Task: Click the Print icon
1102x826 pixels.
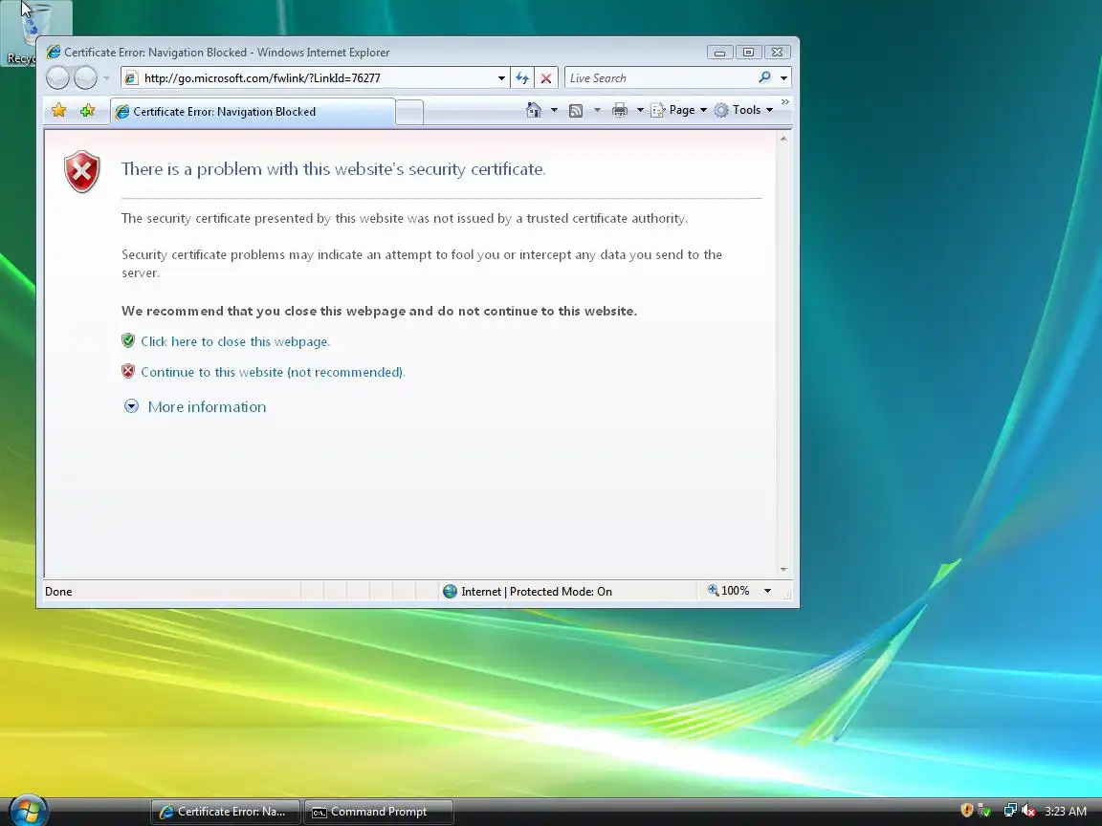Action: [619, 110]
